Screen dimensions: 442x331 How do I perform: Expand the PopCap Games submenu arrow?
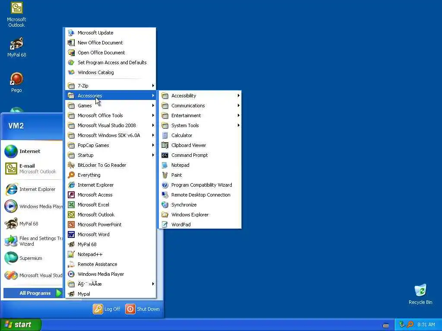click(x=153, y=145)
